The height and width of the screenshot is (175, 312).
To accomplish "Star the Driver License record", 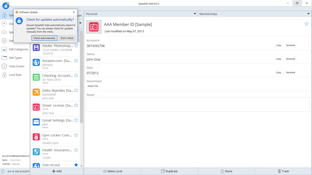I will [x=76, y=105].
